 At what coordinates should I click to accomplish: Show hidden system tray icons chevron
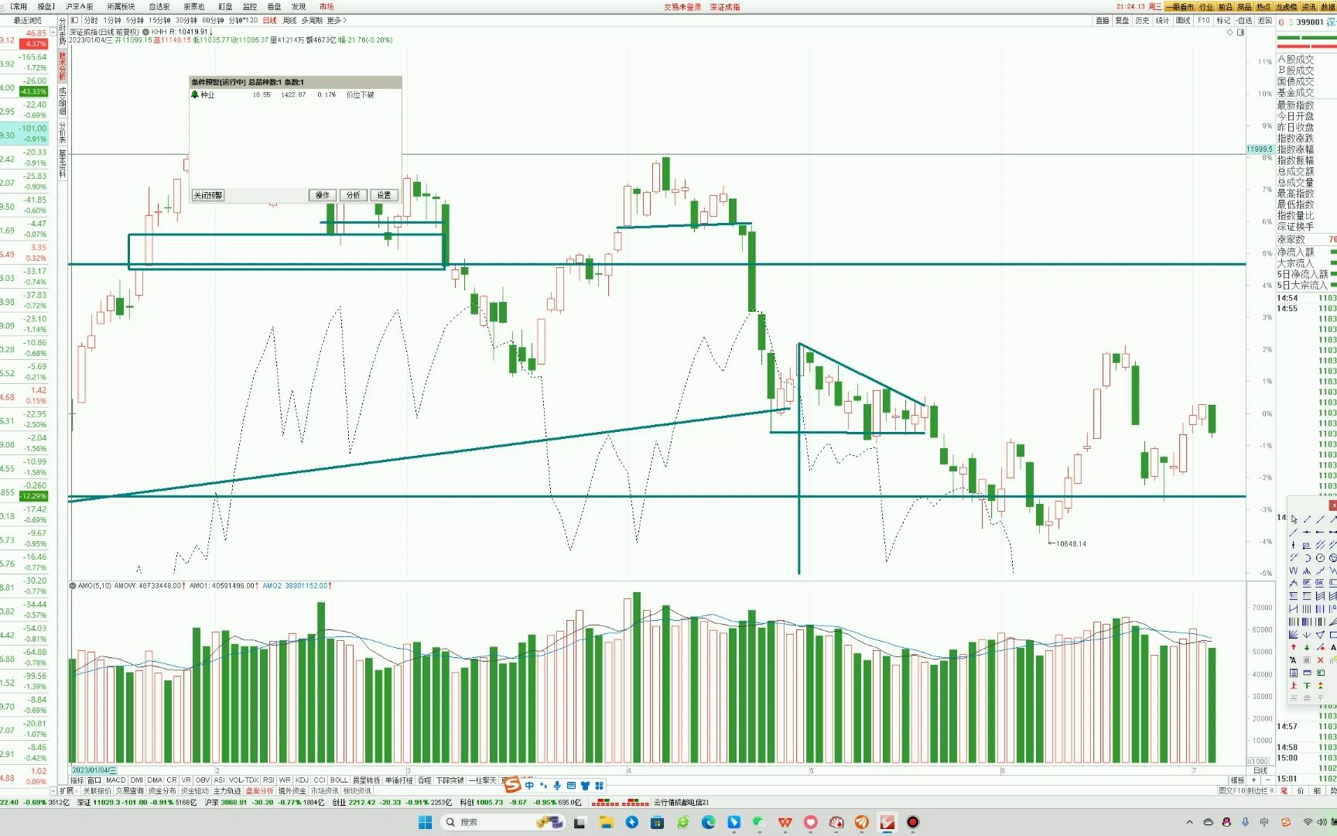tap(1189, 822)
